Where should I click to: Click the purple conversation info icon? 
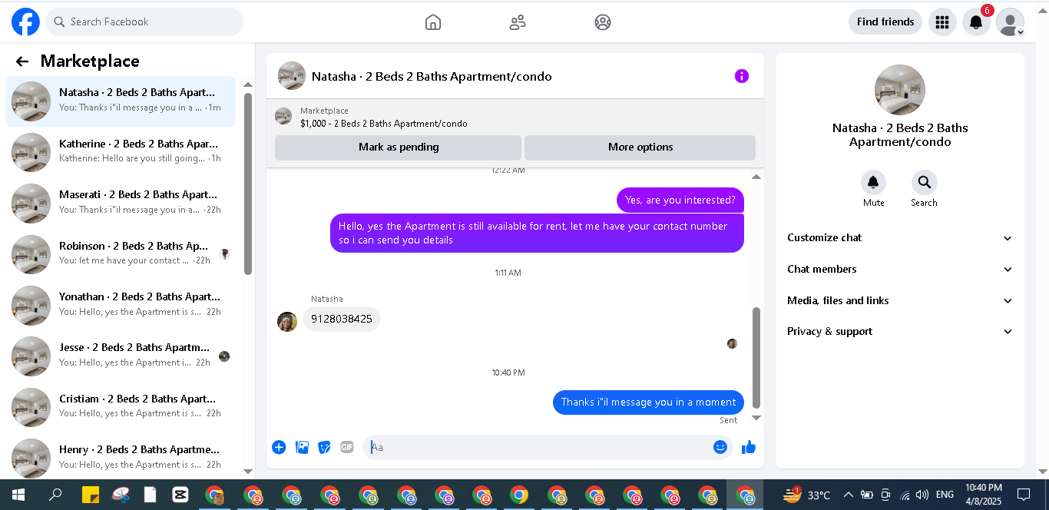[x=741, y=76]
